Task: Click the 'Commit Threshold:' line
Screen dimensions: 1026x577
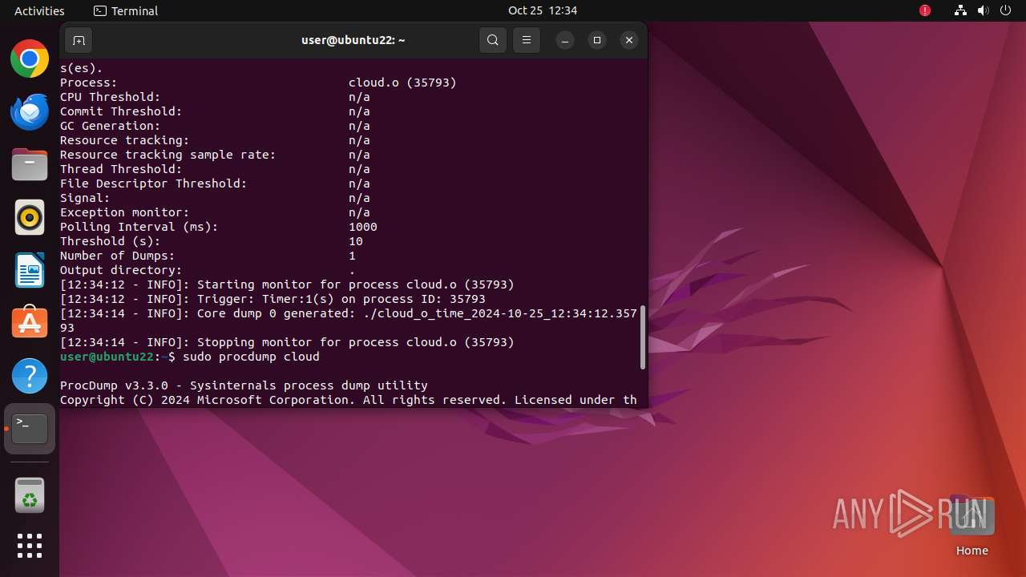Action: [x=215, y=111]
